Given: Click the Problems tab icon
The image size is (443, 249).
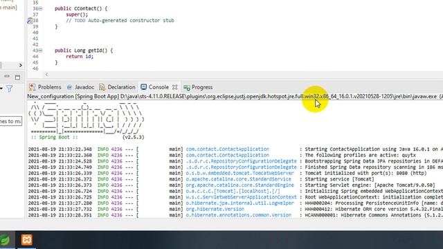Looking at the screenshot, I should coord(33,87).
